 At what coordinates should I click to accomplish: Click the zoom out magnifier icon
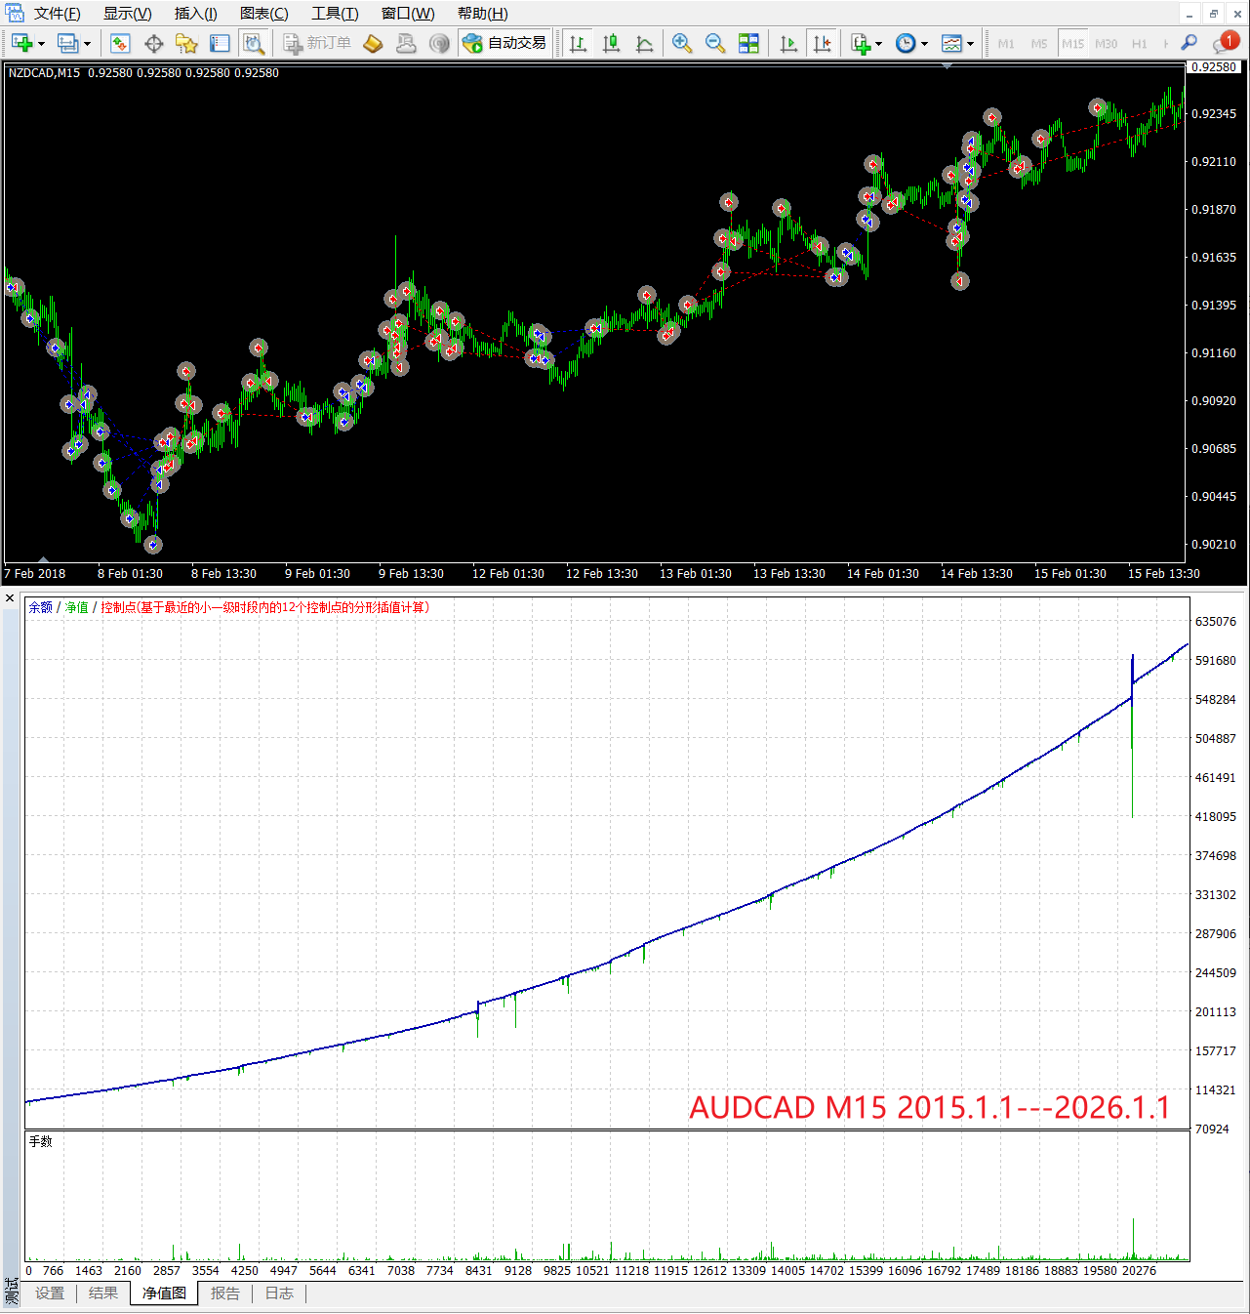715,43
